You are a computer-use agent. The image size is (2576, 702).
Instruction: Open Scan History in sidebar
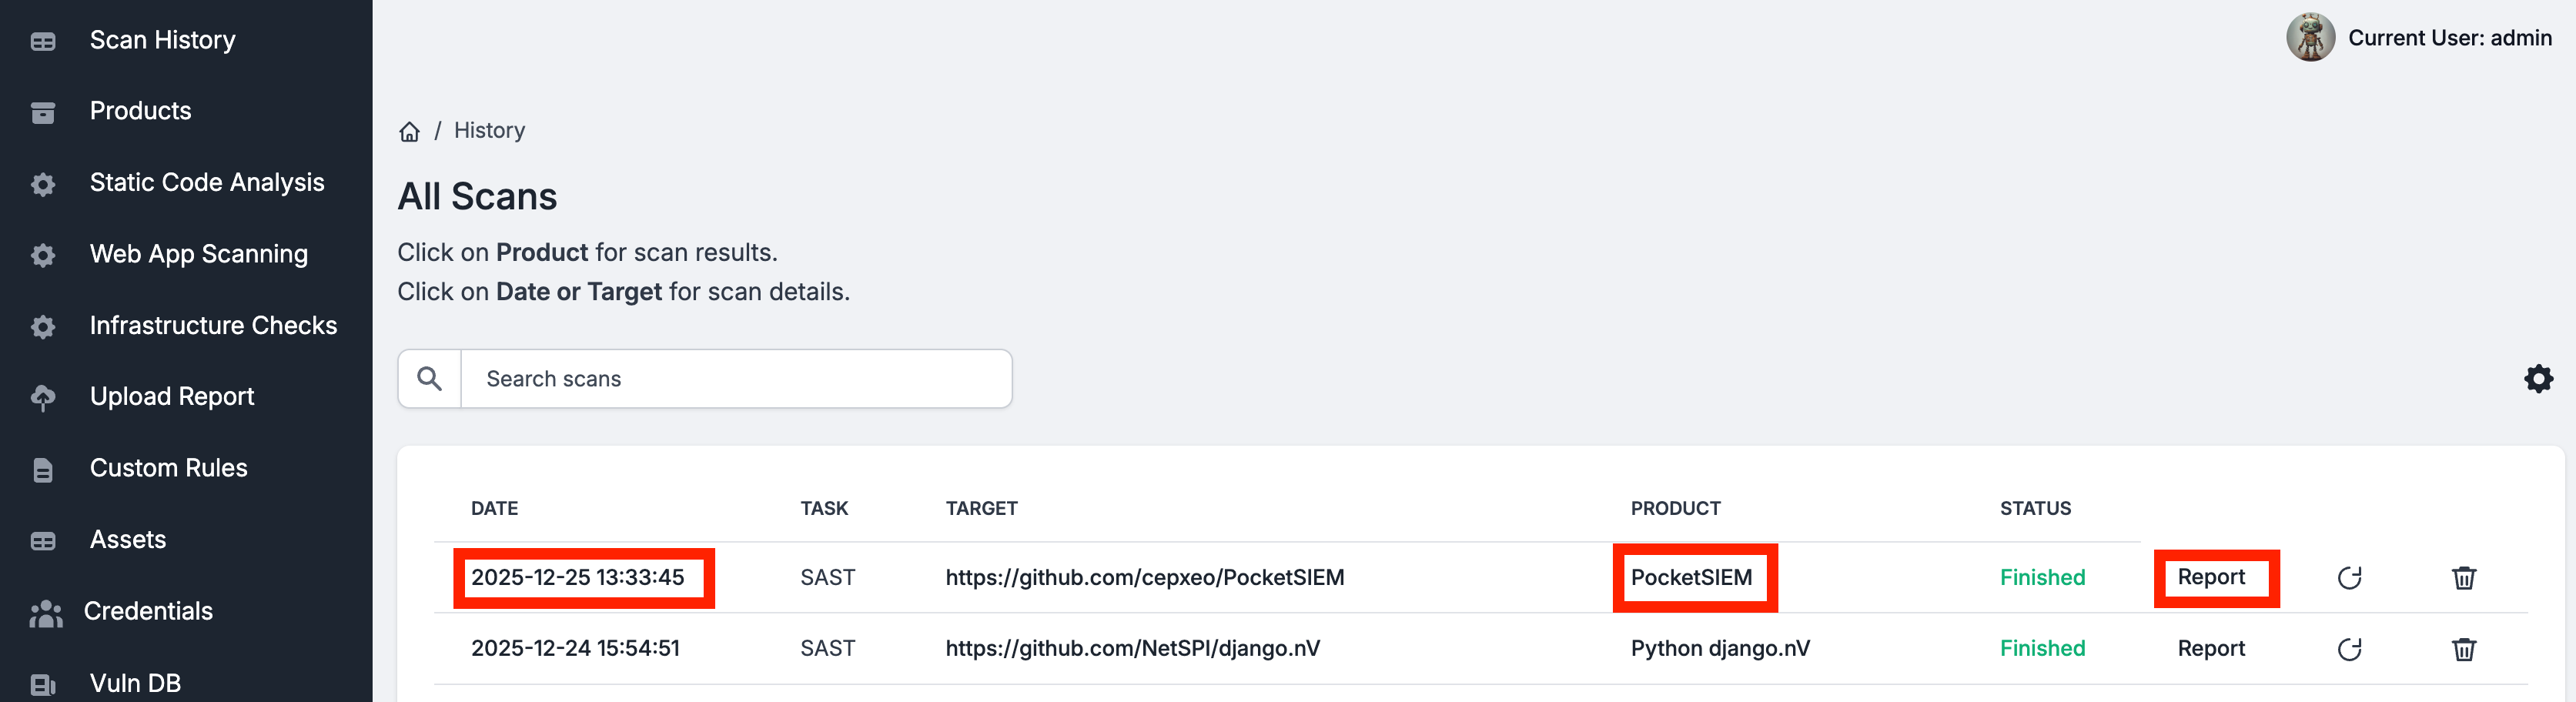pyautogui.click(x=162, y=40)
